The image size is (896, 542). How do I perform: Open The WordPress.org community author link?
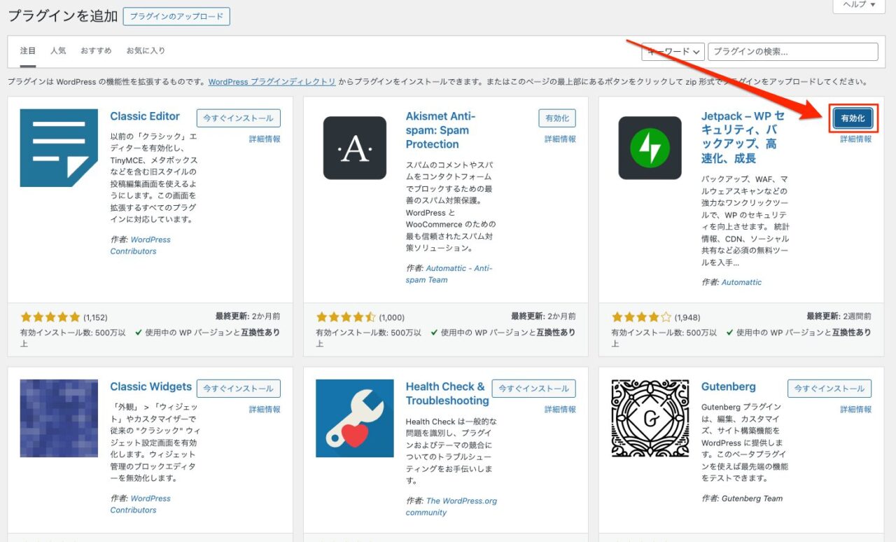451,506
